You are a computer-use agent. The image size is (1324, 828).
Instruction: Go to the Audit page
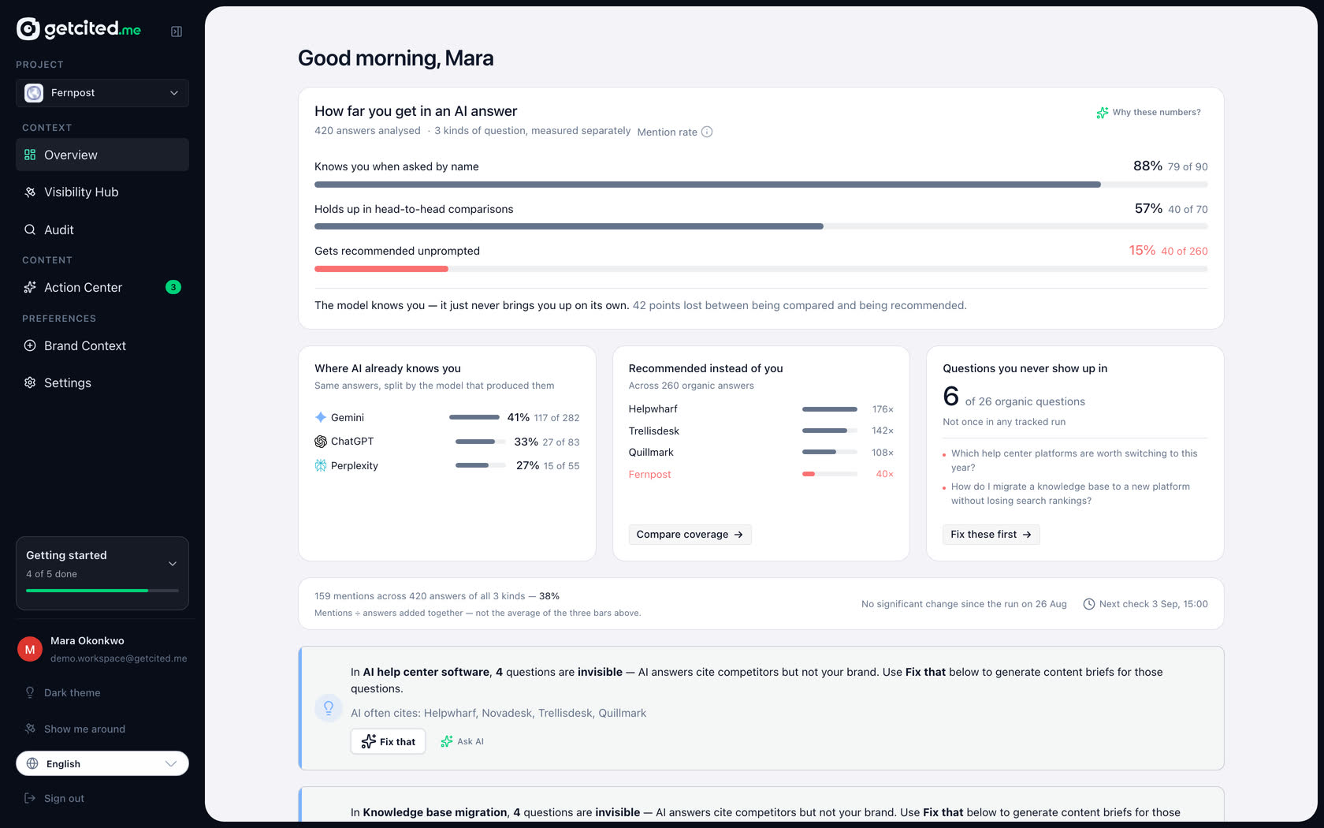pyautogui.click(x=102, y=229)
